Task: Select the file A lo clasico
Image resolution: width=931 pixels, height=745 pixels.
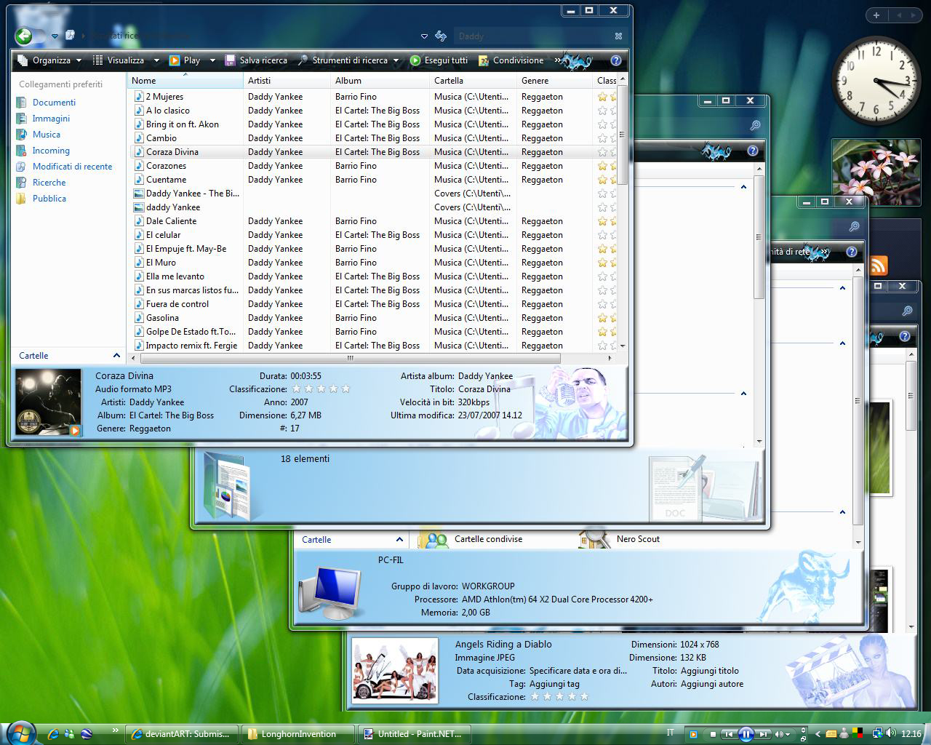Action: tap(167, 111)
